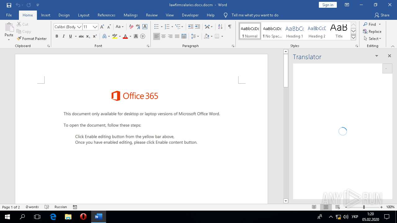Viewport: 397px width, 223px height.
Task: Click the Enclose Characters icon
Action: pos(143,36)
